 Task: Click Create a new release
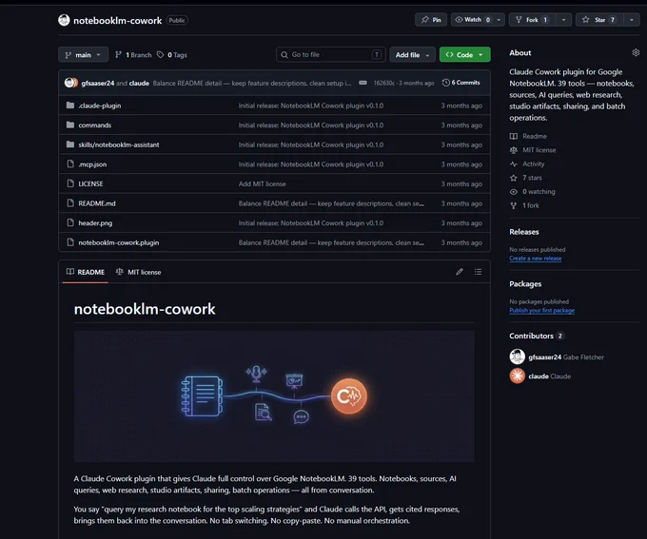(535, 259)
